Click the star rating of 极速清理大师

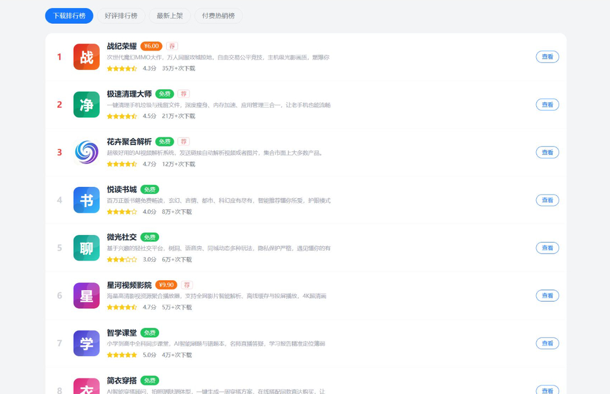click(x=122, y=116)
